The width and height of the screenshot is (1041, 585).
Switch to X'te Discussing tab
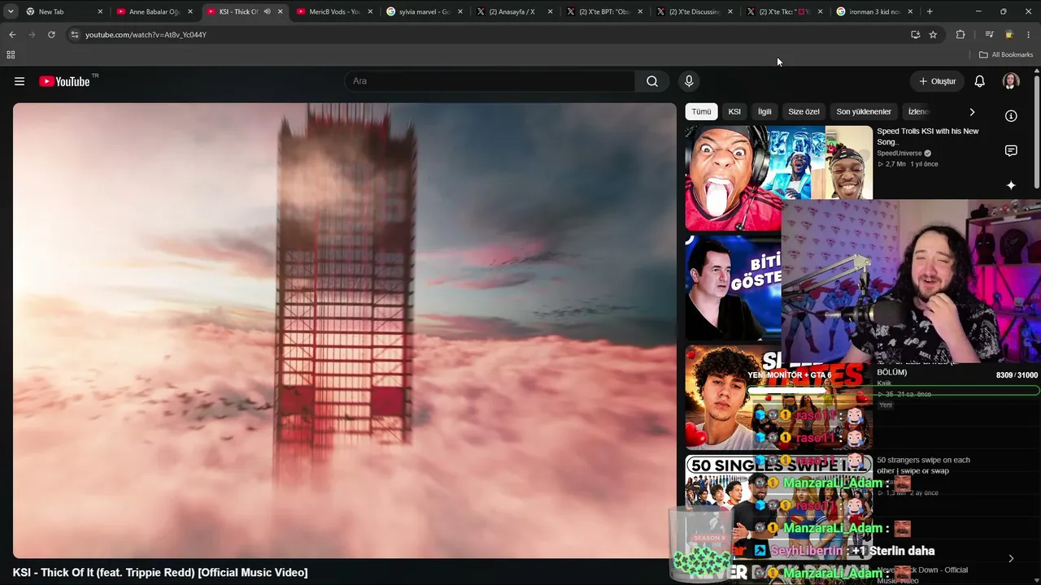click(694, 11)
